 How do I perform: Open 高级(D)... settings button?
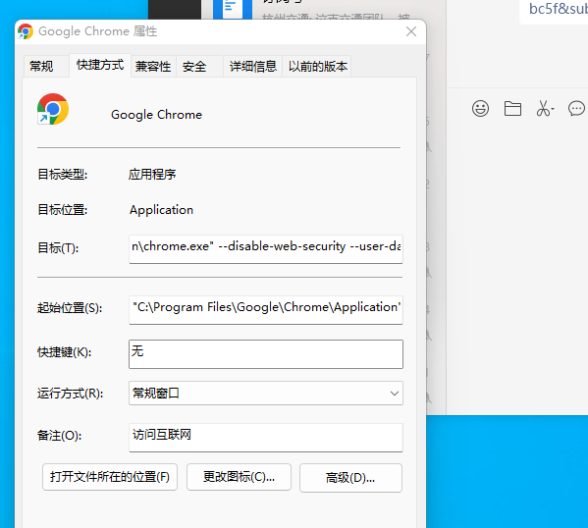350,478
